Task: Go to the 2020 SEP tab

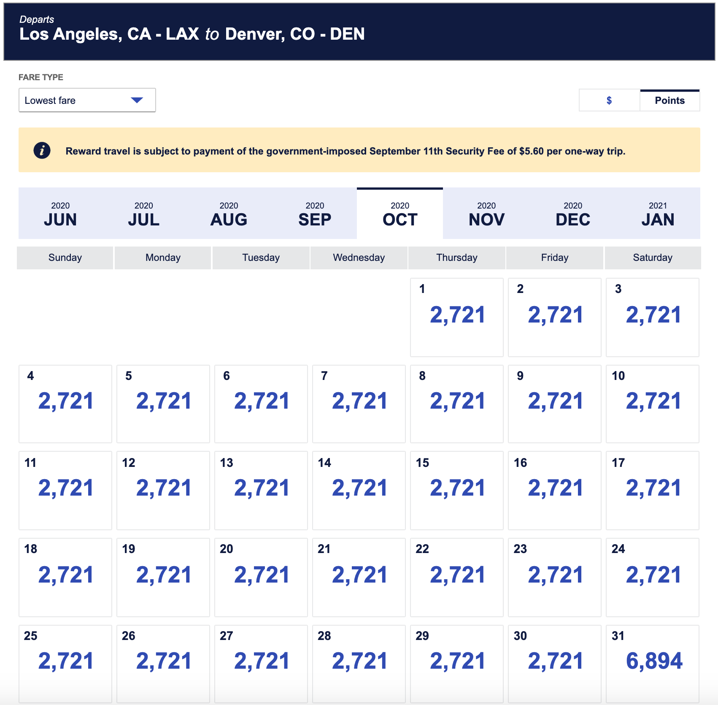Action: coord(315,214)
